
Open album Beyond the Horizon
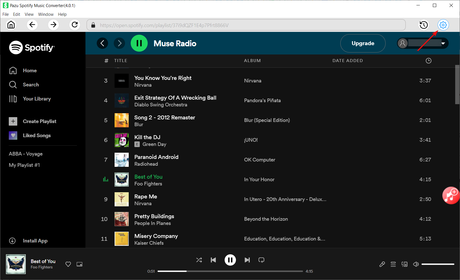[266, 219]
